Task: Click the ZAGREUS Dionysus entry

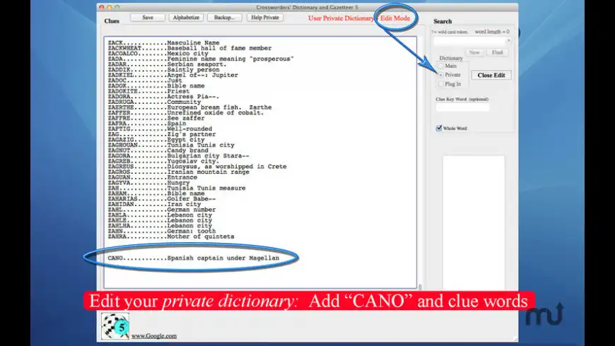Action: pos(197,167)
